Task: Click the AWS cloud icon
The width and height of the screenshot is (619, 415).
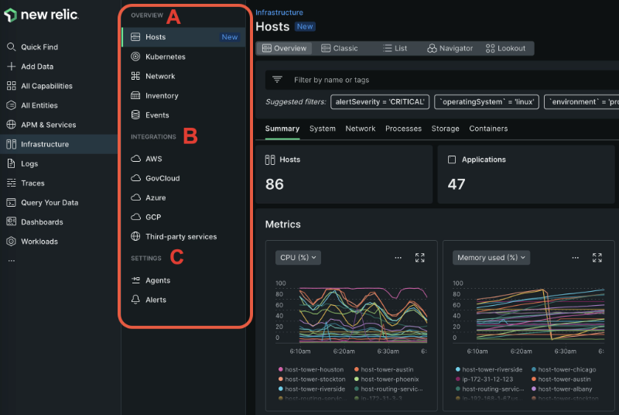Action: [x=135, y=159]
